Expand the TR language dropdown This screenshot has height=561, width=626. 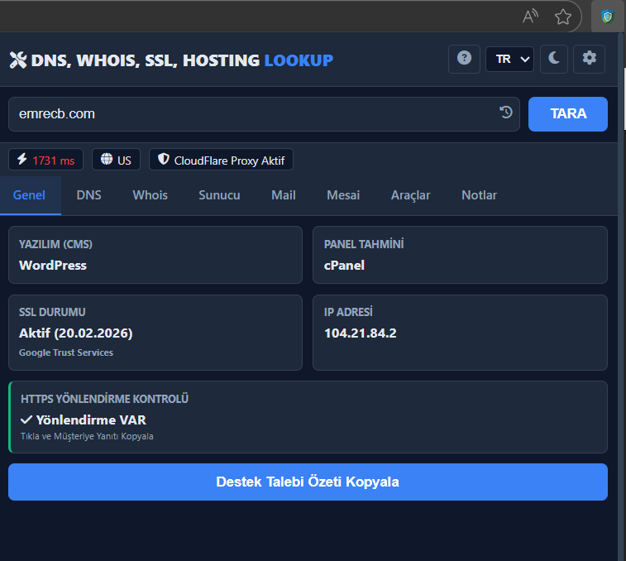pos(509,59)
